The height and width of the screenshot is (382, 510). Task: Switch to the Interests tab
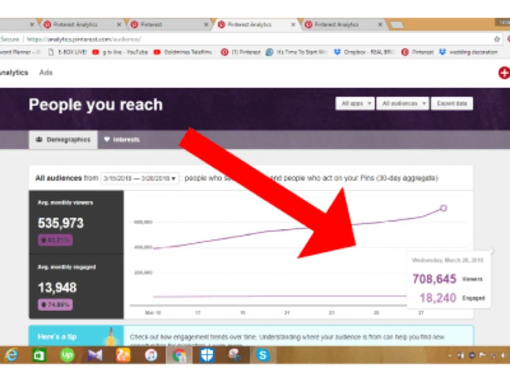click(x=122, y=140)
